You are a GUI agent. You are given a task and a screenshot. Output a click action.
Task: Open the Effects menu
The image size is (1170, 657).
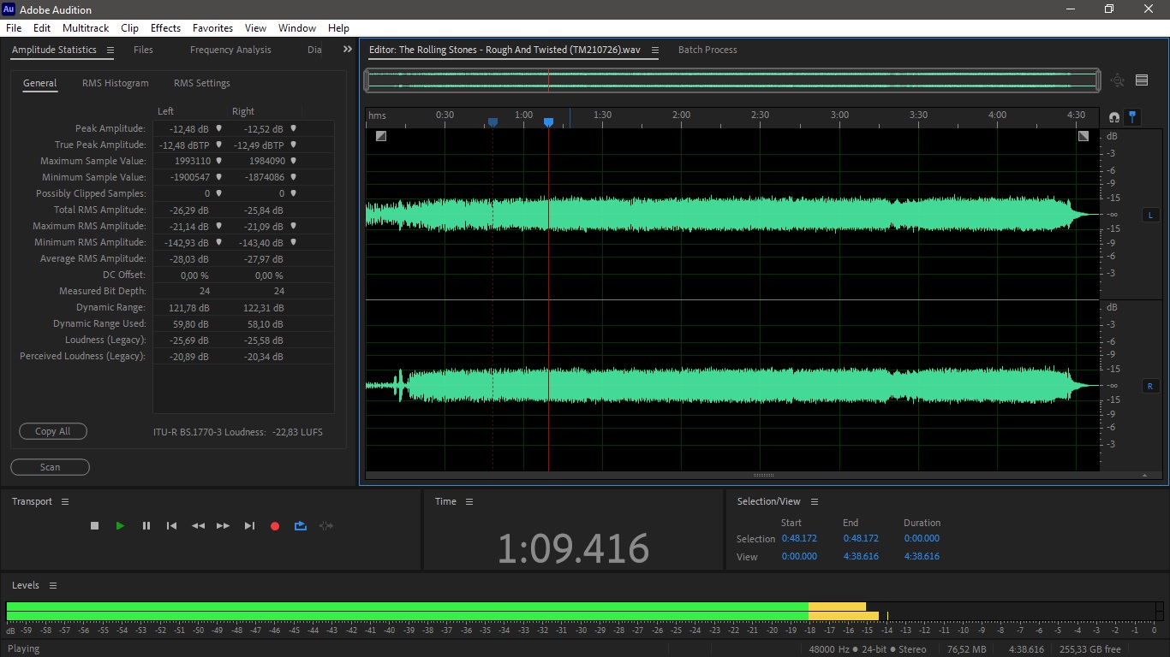tap(165, 28)
